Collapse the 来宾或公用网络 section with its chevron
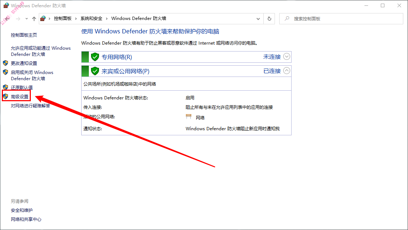Image resolution: width=408 pixels, height=230 pixels. click(x=287, y=70)
